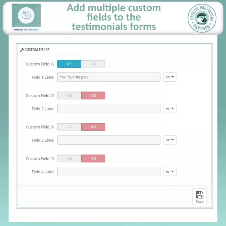Viewport: 226px width, 226px height.
Task: Click the Save floppy disk icon
Action: coord(199,195)
